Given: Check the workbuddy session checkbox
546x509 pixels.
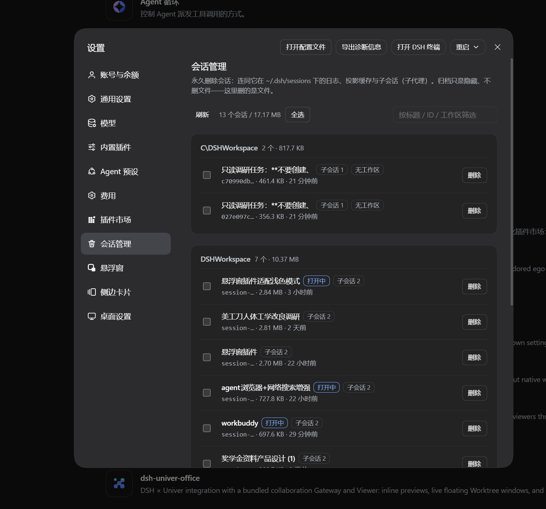Looking at the screenshot, I should tap(207, 428).
